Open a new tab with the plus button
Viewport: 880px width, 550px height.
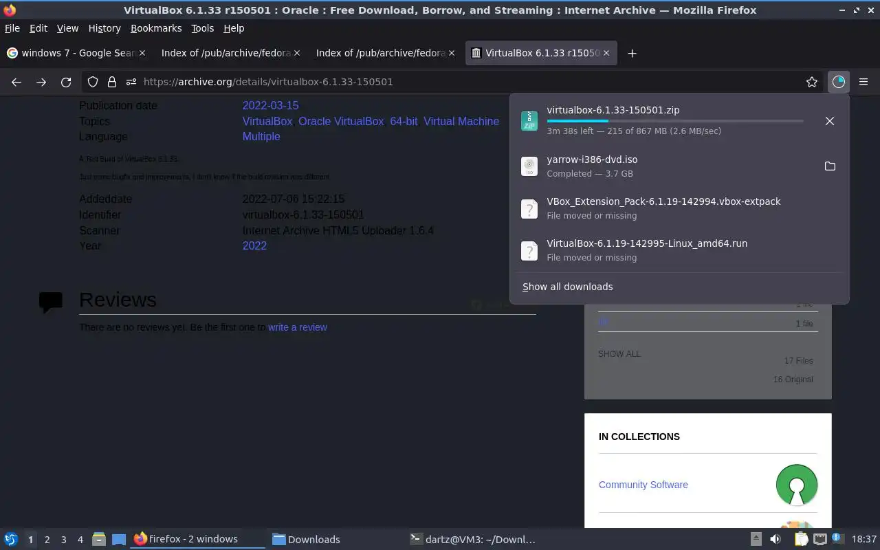[632, 53]
